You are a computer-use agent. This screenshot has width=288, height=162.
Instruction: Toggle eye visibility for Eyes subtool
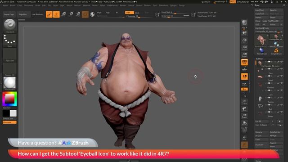281,69
